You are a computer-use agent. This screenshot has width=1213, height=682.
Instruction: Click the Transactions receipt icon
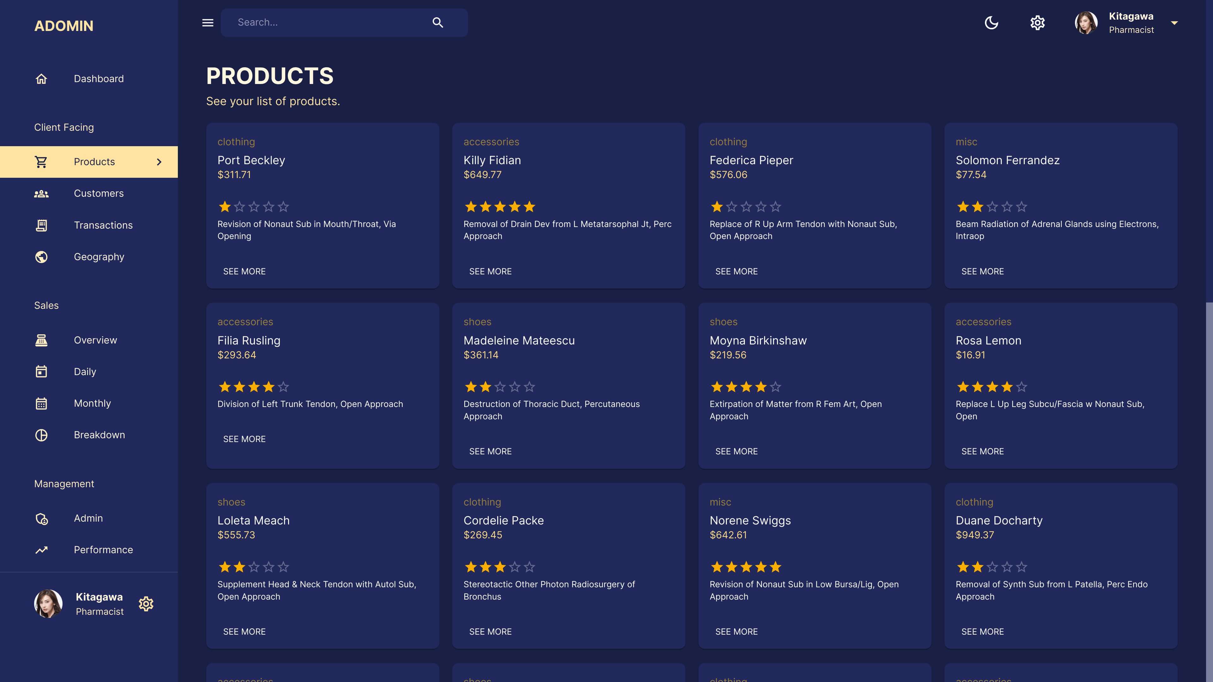tap(41, 225)
